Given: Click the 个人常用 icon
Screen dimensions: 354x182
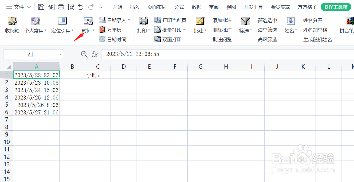Looking at the screenshot, I should pos(36,21).
